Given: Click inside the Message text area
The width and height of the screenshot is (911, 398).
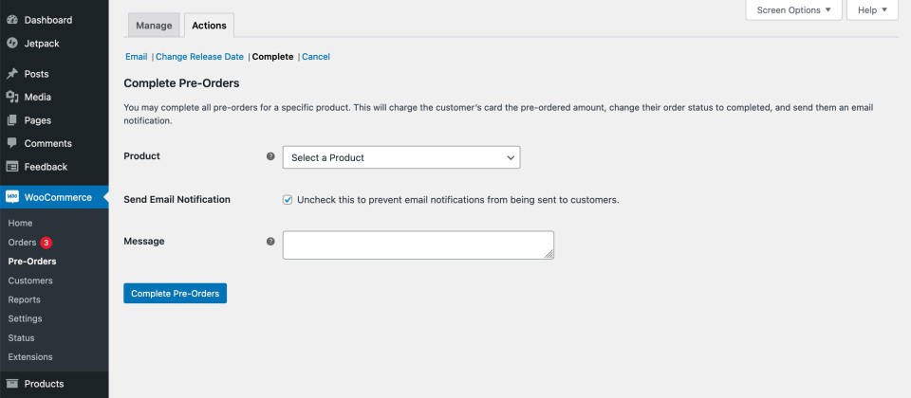Looking at the screenshot, I should (x=418, y=244).
